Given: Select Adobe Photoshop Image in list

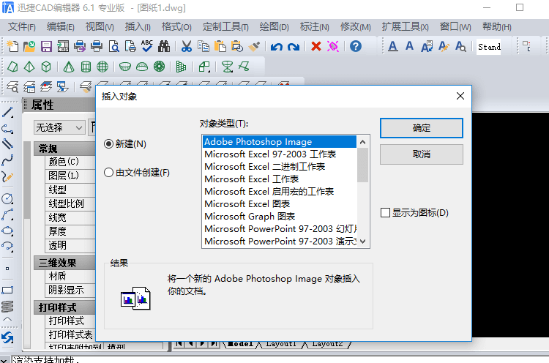Looking at the screenshot, I should (x=279, y=142).
